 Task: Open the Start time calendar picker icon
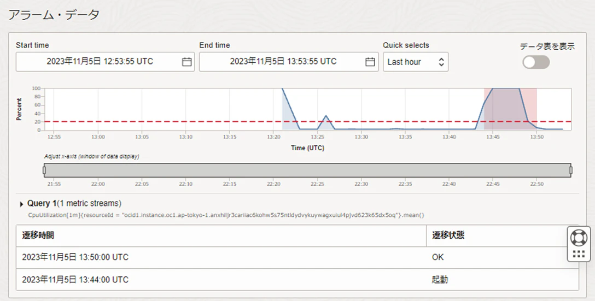(x=186, y=62)
